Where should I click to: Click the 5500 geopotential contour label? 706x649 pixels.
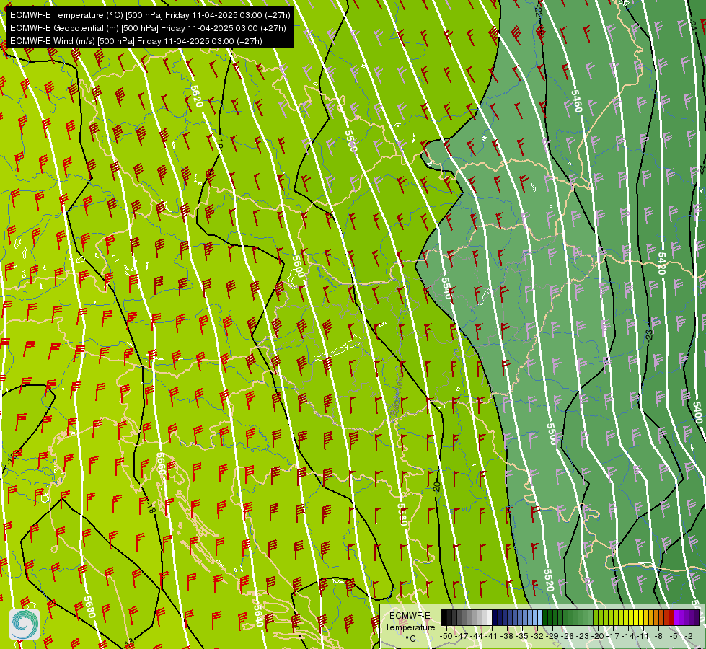(552, 434)
